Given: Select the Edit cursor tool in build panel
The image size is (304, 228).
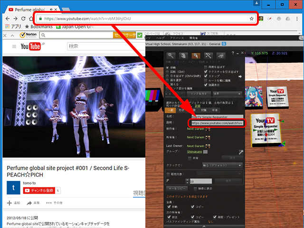Looking at the screenshot, I should point(196,56).
